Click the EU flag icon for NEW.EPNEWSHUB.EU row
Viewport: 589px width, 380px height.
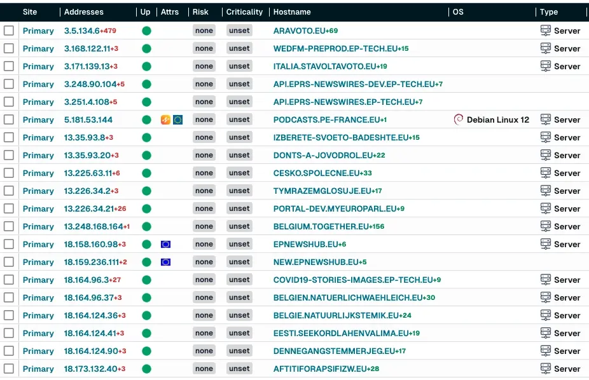pos(165,262)
